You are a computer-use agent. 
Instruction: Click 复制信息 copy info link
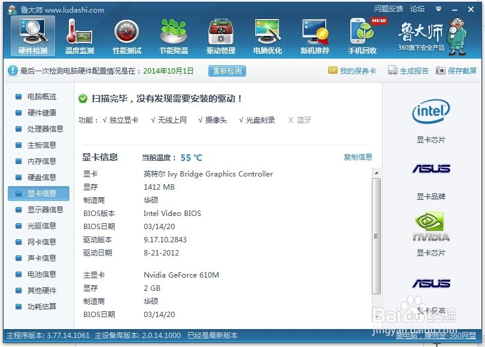[358, 157]
